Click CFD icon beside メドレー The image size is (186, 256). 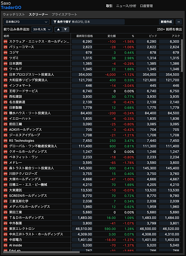(x=5, y=163)
